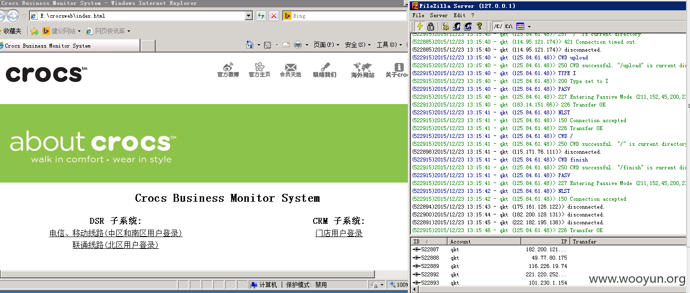Open the 联络我们 icon on the Crocs page
The image size is (690, 293).
(x=324, y=70)
